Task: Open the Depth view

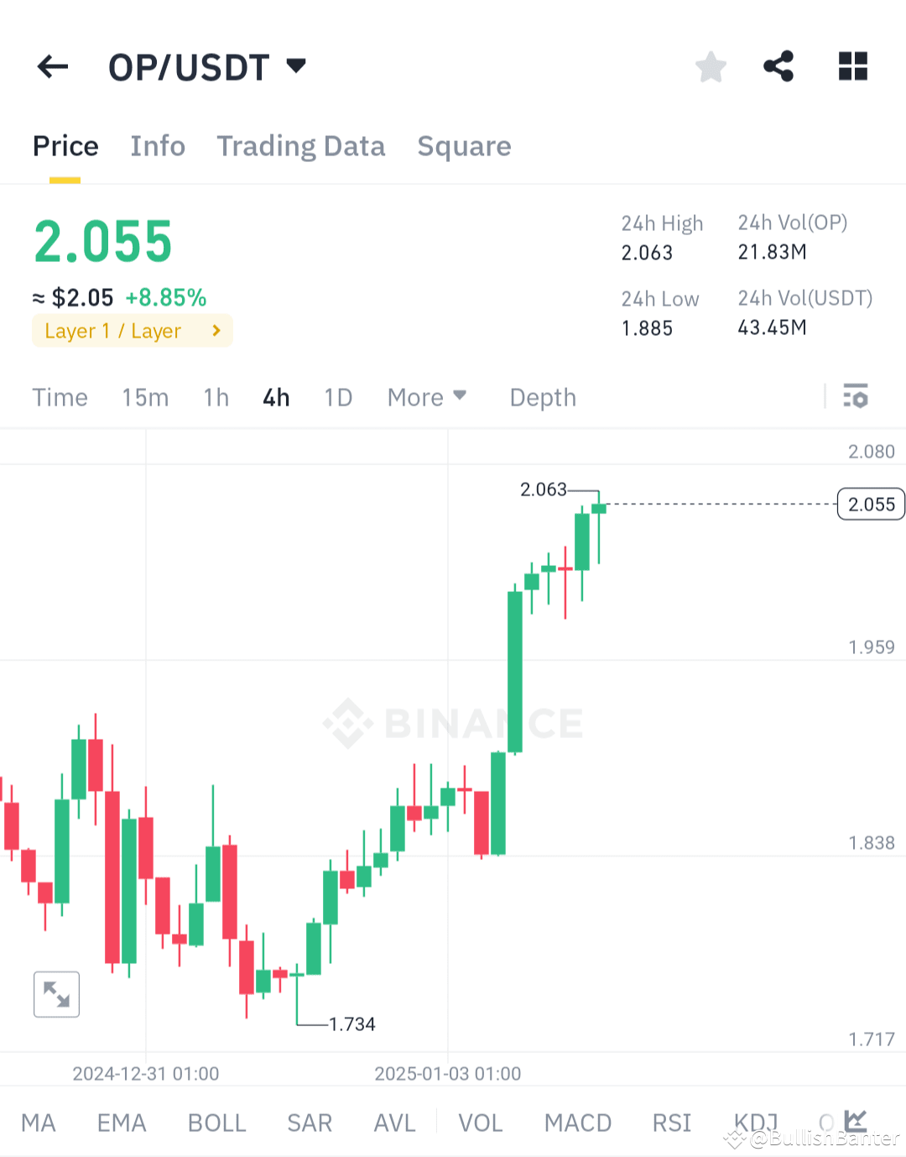Action: [x=542, y=396]
